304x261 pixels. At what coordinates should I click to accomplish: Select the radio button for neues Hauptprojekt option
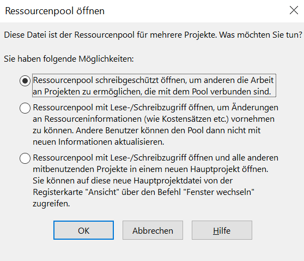click(x=25, y=158)
